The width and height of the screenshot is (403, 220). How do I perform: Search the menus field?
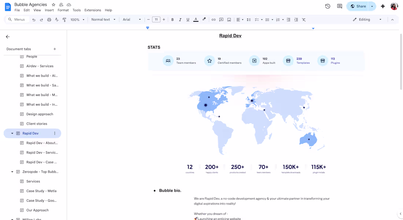click(x=17, y=19)
